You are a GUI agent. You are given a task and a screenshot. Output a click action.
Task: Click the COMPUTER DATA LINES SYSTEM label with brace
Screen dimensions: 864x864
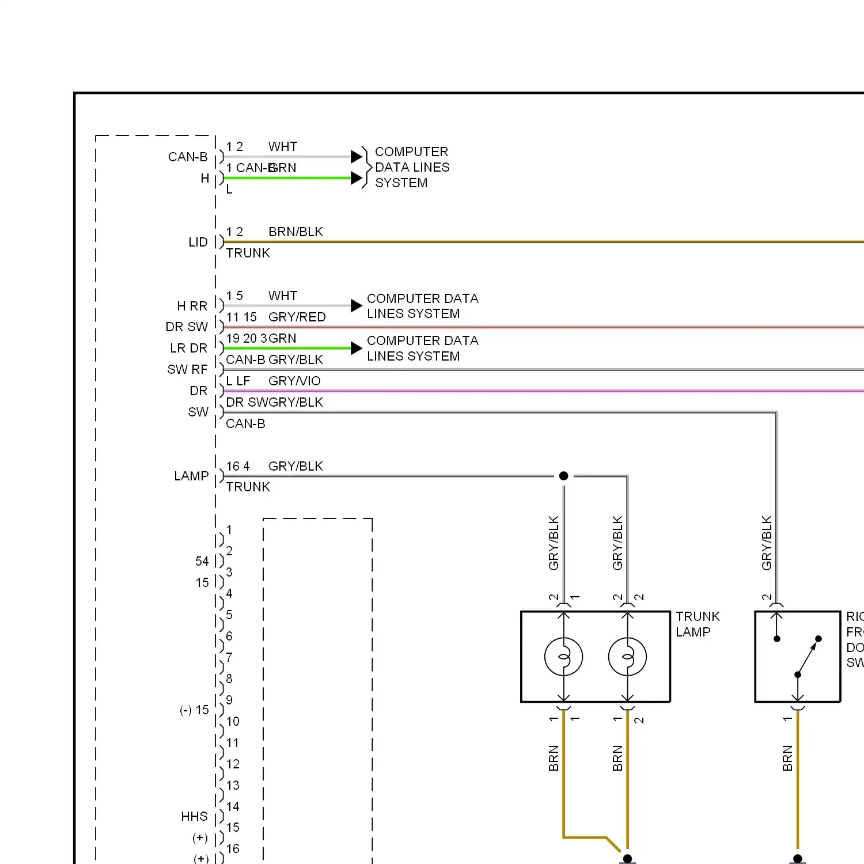coord(406,167)
